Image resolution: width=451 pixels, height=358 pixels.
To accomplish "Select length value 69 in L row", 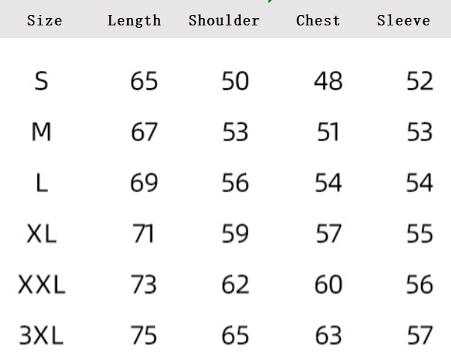I will pyautogui.click(x=144, y=182).
